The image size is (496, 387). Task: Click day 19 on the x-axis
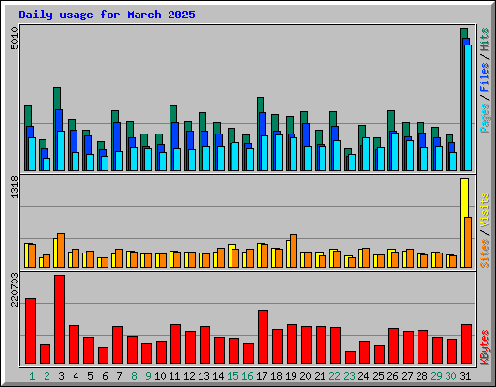point(291,376)
